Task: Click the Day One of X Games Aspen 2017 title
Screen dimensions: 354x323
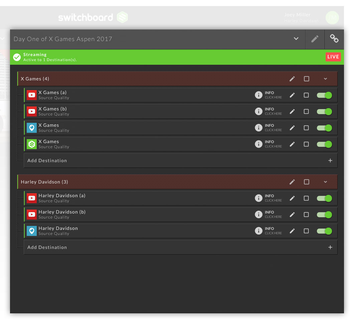Action: pos(63,39)
